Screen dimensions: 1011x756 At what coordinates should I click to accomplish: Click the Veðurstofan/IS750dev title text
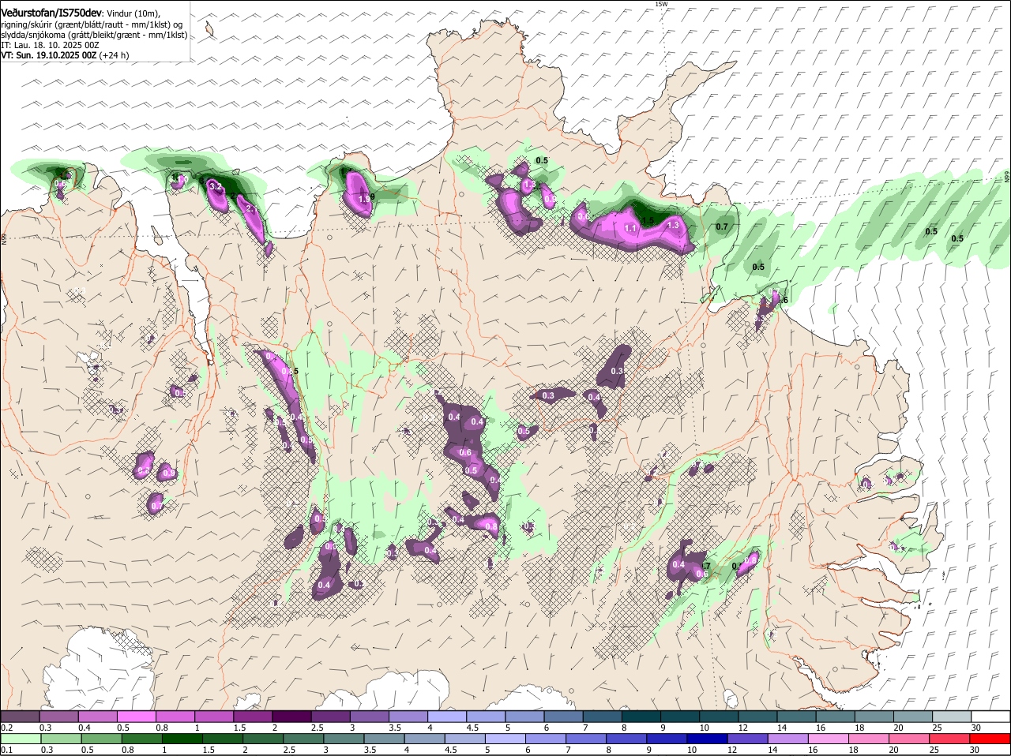pos(51,13)
